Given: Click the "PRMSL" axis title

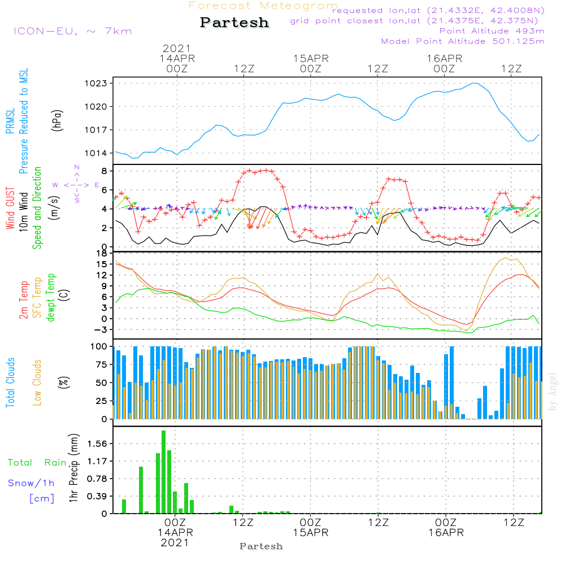Looking at the screenshot, I should 10,121.
